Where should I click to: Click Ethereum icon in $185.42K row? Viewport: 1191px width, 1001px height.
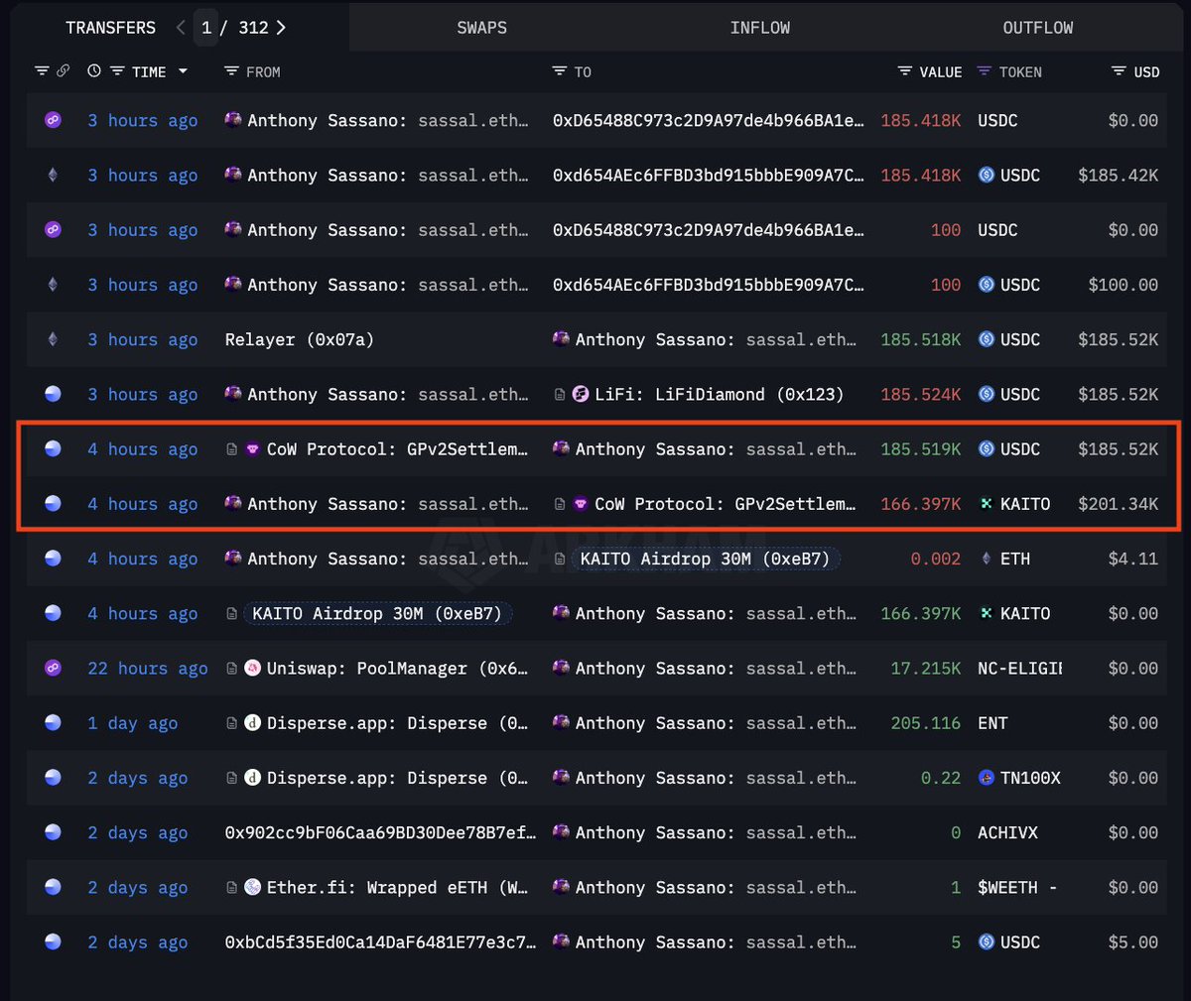click(53, 175)
